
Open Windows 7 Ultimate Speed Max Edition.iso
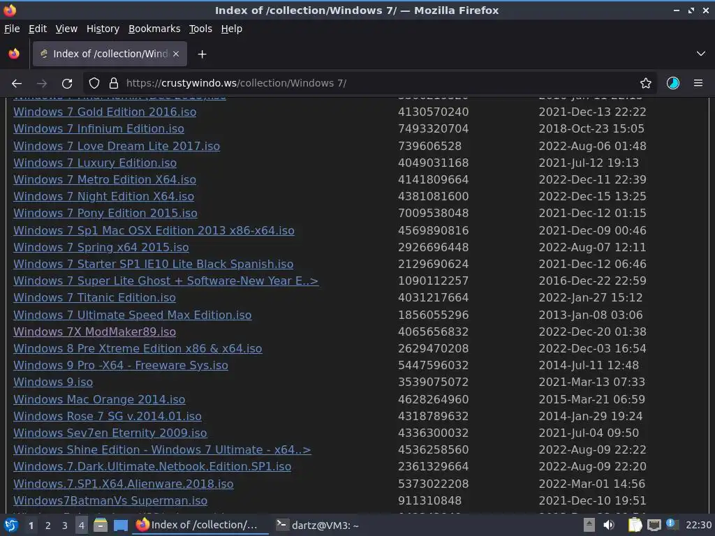click(132, 315)
